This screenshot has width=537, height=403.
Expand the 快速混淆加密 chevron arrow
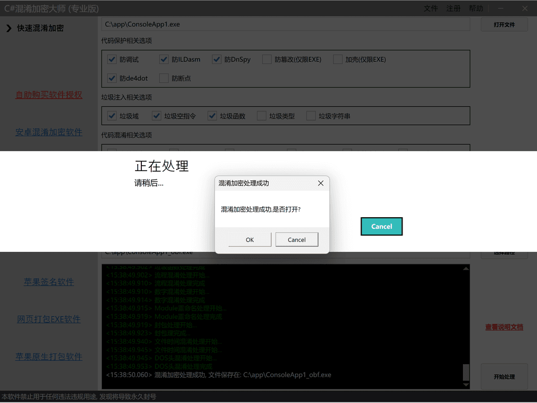coord(8,28)
